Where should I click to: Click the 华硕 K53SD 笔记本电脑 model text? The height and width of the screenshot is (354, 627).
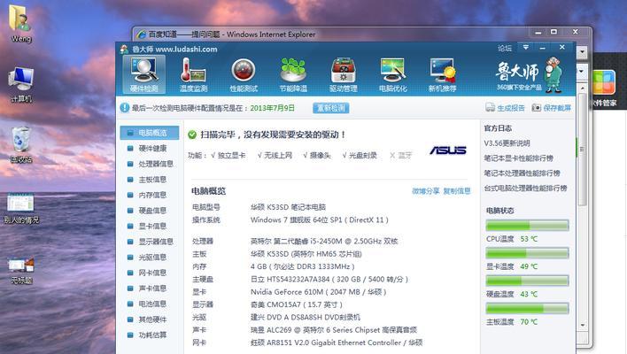click(x=288, y=207)
